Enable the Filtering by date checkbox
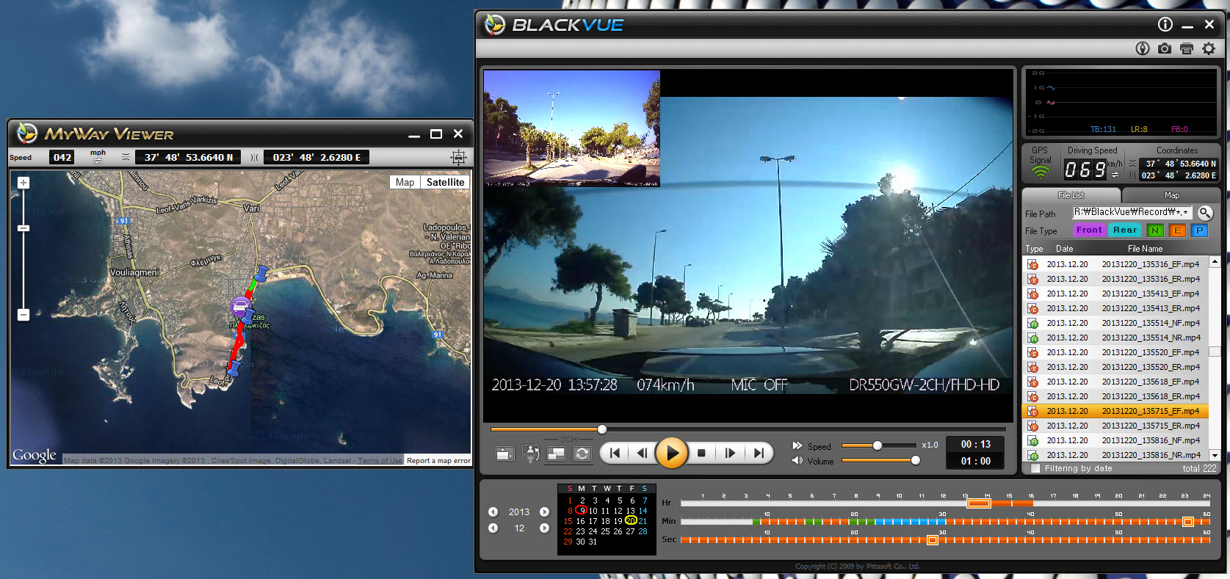The image size is (1230, 579). click(1035, 468)
